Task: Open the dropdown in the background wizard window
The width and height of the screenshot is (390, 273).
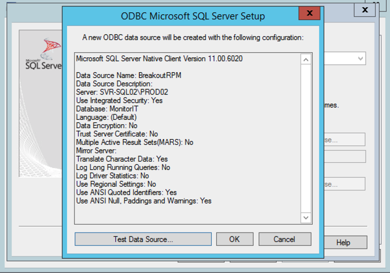Action: coord(360,59)
